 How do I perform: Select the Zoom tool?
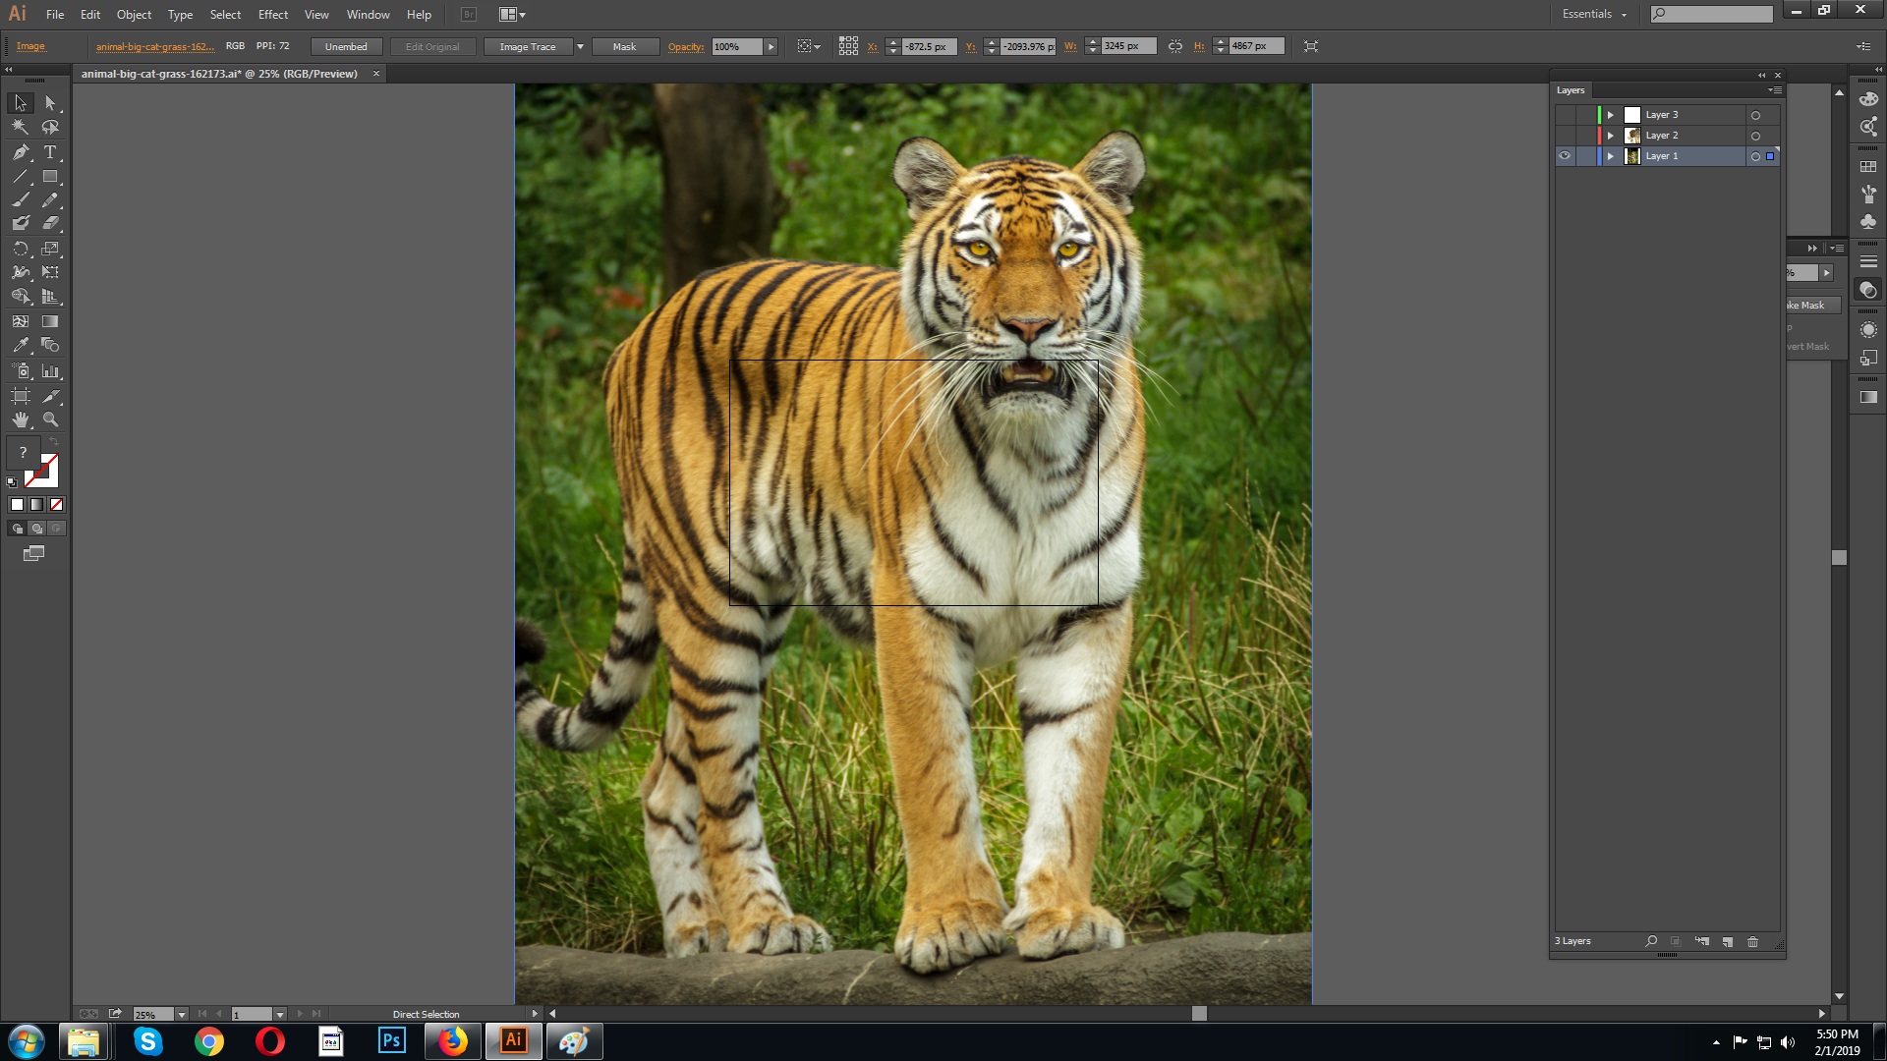50,419
